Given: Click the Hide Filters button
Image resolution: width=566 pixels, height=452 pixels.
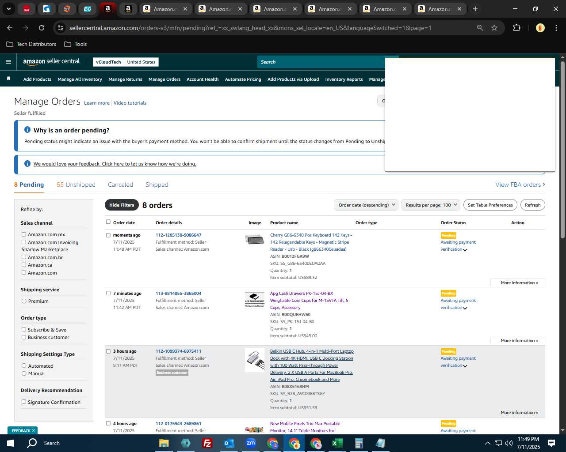Looking at the screenshot, I should tap(121, 205).
